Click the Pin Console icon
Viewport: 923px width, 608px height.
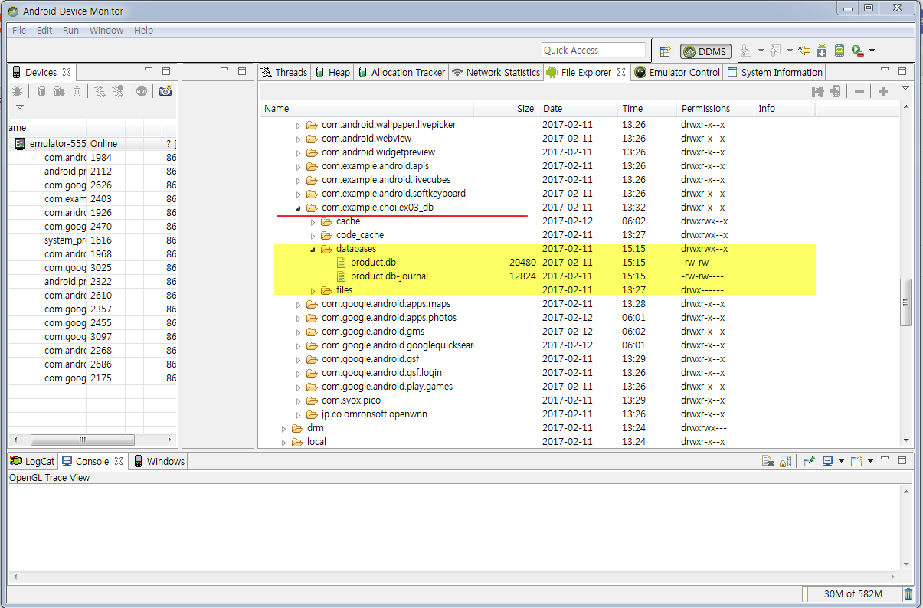coord(809,461)
